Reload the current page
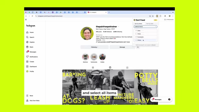 click(x=32, y=16)
